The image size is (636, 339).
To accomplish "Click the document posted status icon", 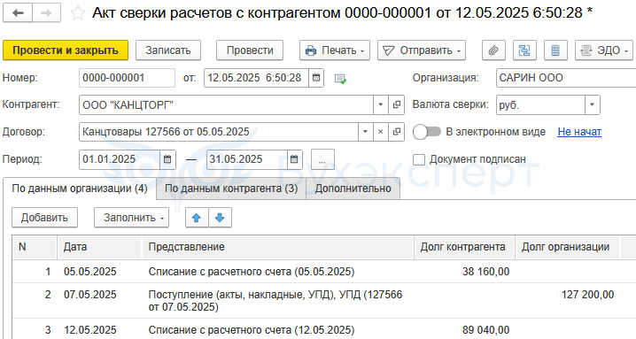I will pyautogui.click(x=340, y=79).
